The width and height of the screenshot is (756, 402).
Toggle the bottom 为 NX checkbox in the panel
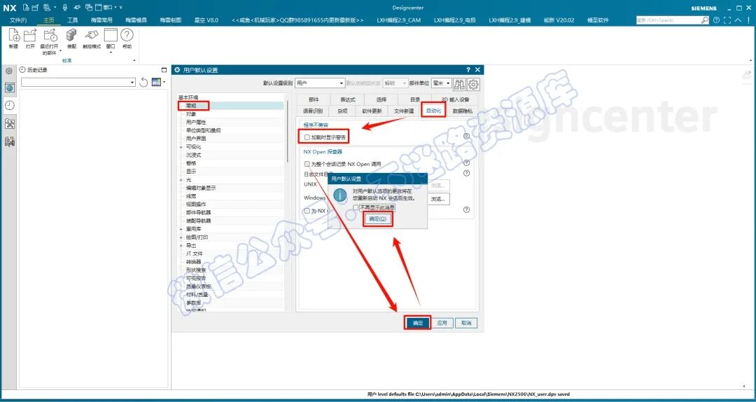pos(307,211)
